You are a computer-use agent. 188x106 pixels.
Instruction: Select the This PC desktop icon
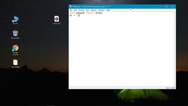click(x=15, y=20)
